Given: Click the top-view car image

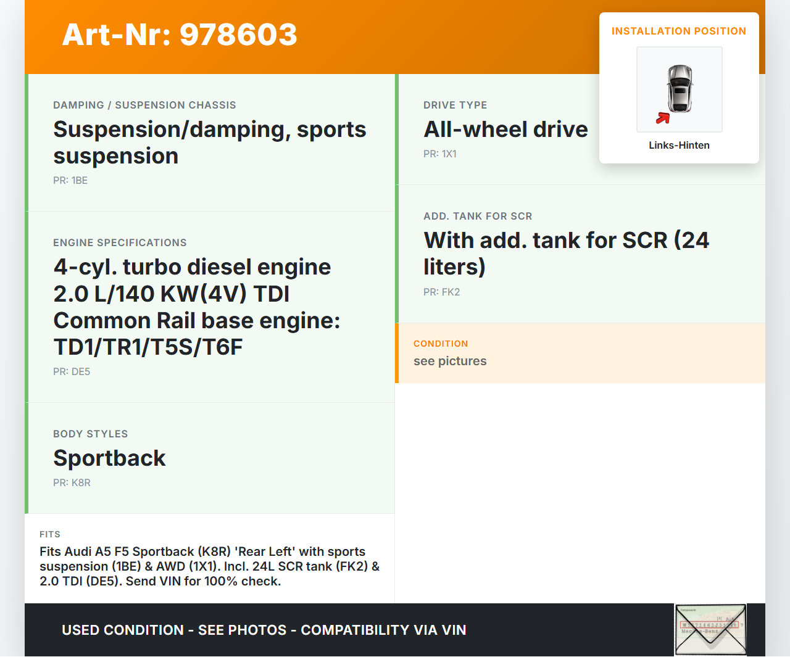Looking at the screenshot, I should (x=680, y=89).
